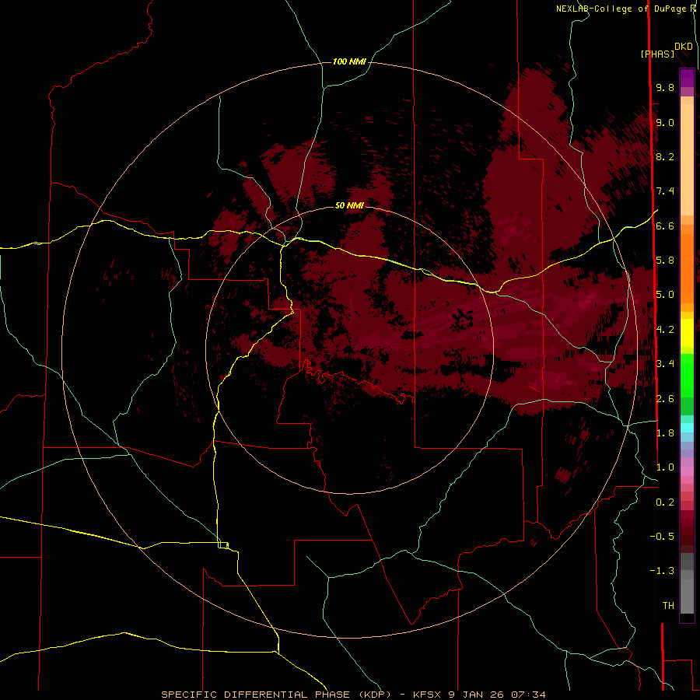Click the 6.6 value on the scale

point(665,226)
